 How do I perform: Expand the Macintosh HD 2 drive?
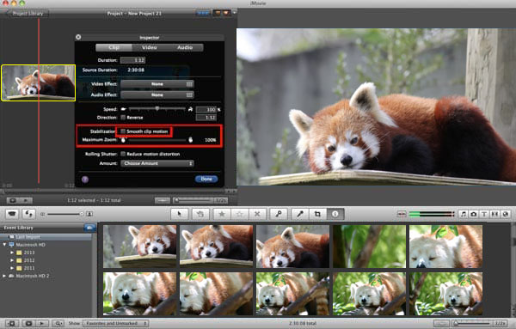pos(4,276)
